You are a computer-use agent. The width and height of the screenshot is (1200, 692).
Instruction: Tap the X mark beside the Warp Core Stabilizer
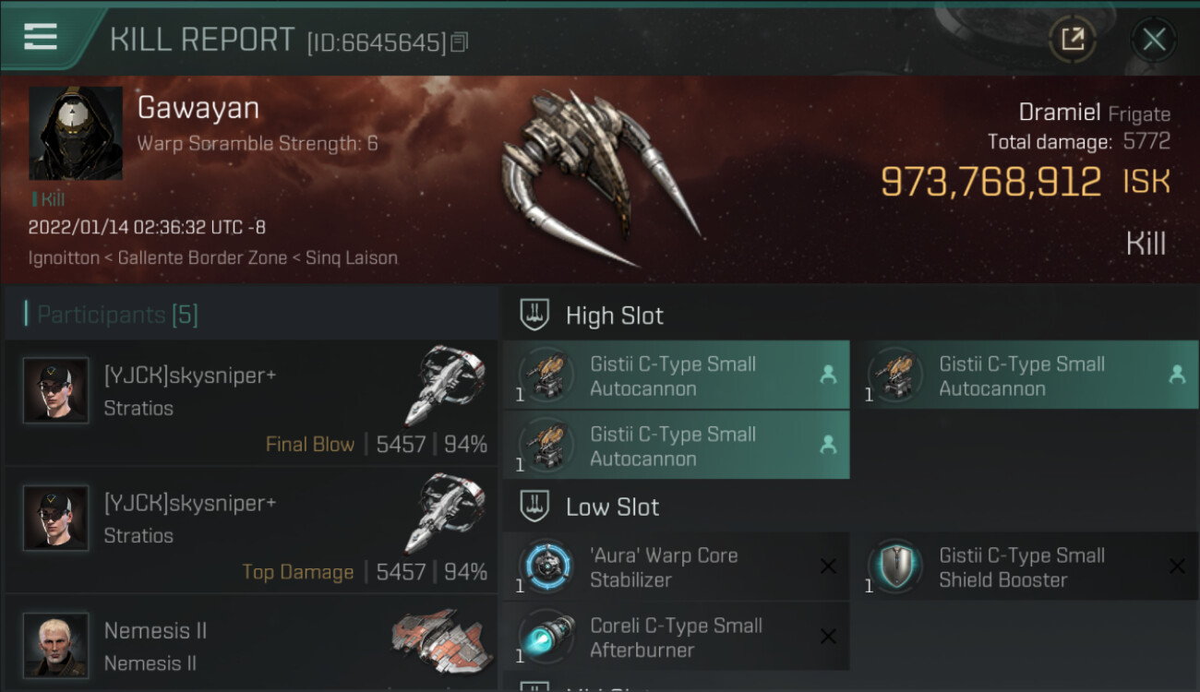click(x=828, y=567)
